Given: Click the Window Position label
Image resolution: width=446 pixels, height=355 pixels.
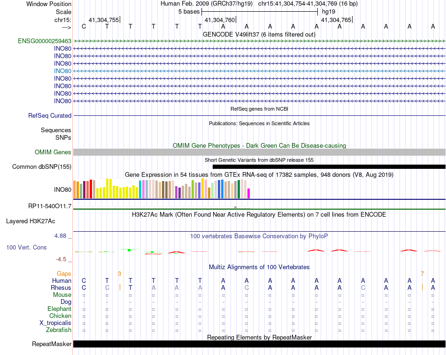Looking at the screenshot, I should [49, 4].
